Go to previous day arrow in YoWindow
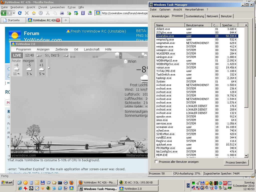This screenshot has height=192, width=256. [39, 55]
